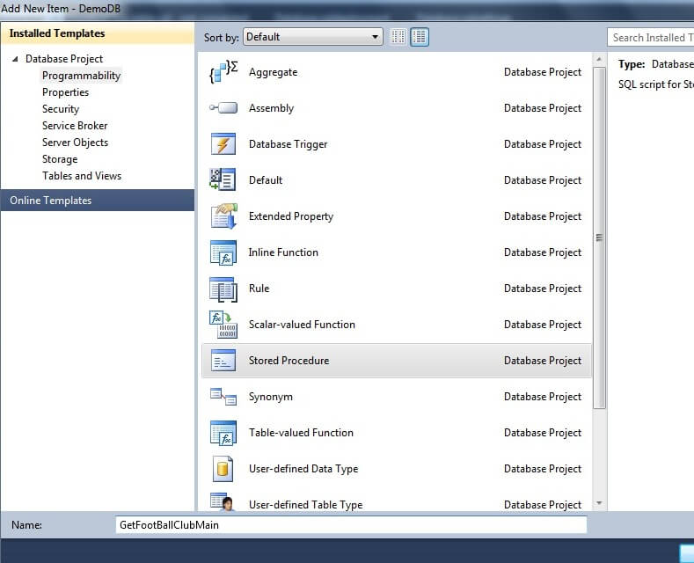Screen dimensions: 694x563
Task: Click Database Project label in Aggregate row
Action: (543, 72)
